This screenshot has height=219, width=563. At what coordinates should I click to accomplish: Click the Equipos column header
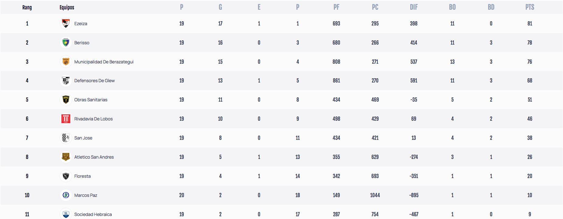point(67,7)
